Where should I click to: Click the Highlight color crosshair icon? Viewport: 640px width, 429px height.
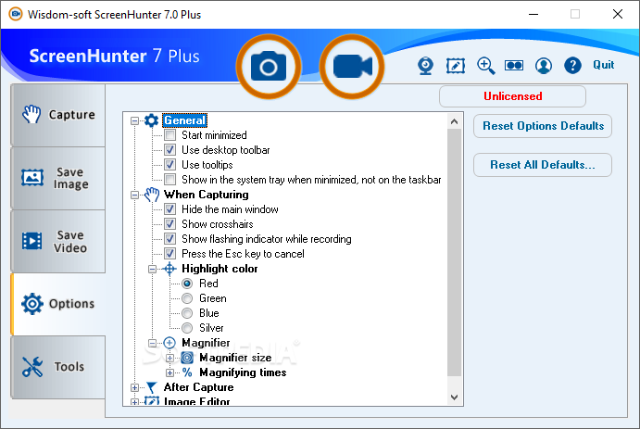[169, 269]
